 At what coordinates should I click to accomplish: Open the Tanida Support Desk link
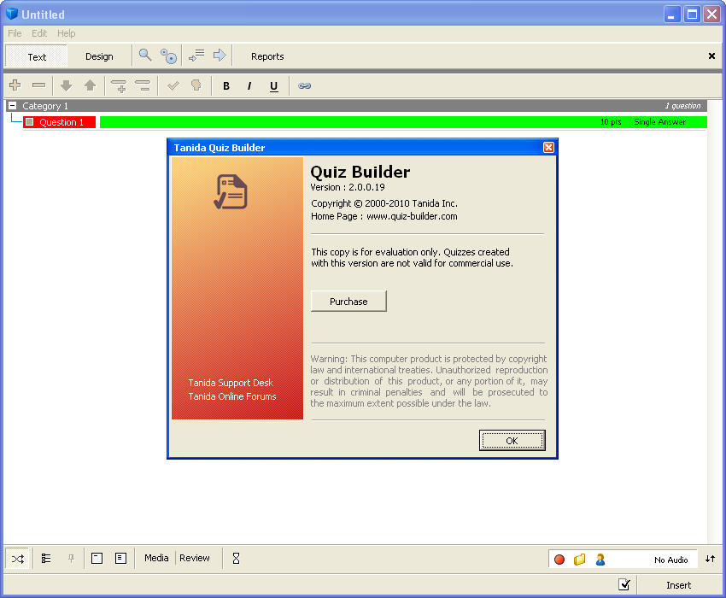[231, 383]
